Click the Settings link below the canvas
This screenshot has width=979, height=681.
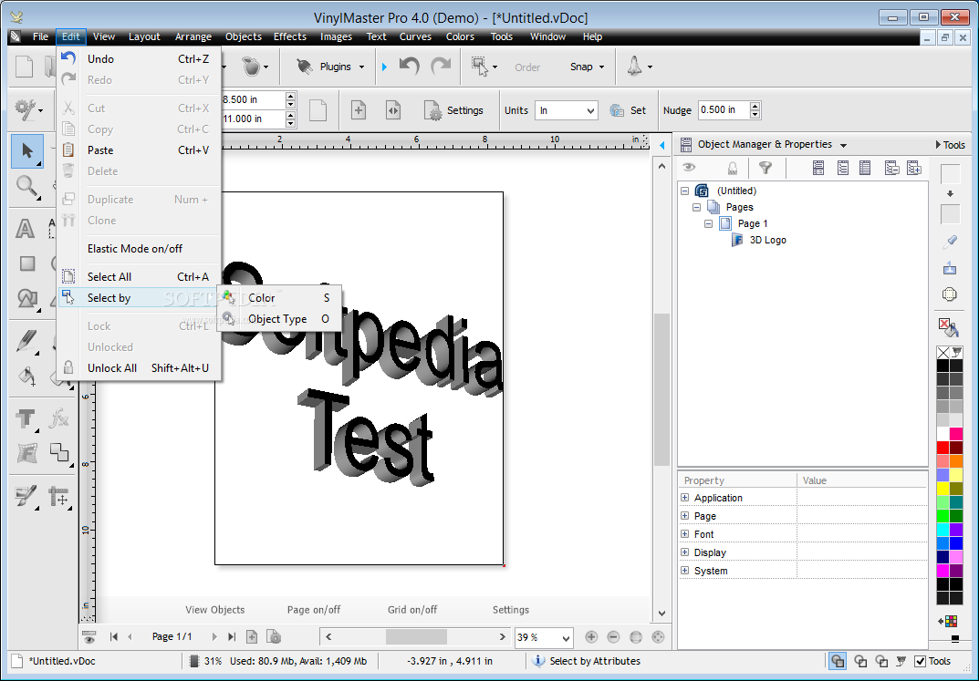point(511,610)
